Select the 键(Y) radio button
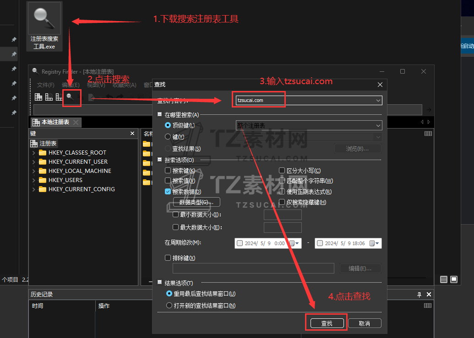Screen dimensions: 474x338 click(x=168, y=137)
